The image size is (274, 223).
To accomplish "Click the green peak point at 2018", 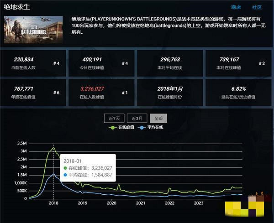I will point(54,148).
